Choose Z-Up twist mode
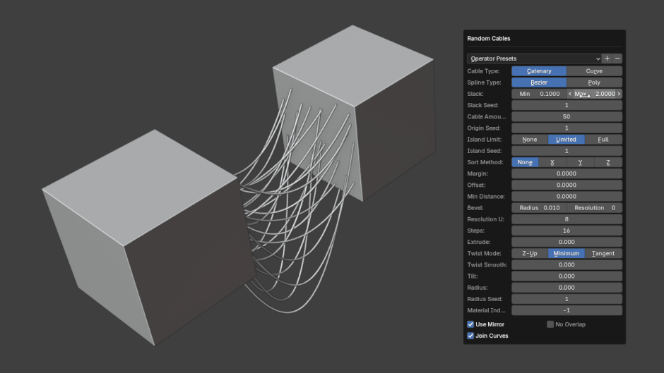Image resolution: width=664 pixels, height=373 pixels. point(529,253)
